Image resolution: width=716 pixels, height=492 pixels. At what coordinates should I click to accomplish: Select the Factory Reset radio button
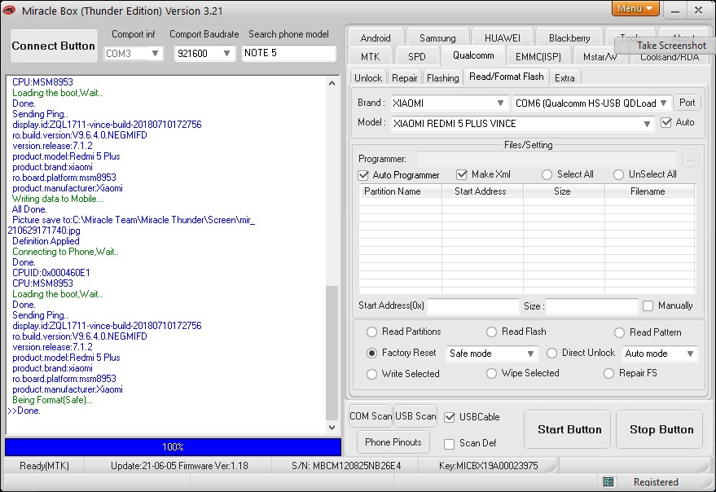click(371, 354)
